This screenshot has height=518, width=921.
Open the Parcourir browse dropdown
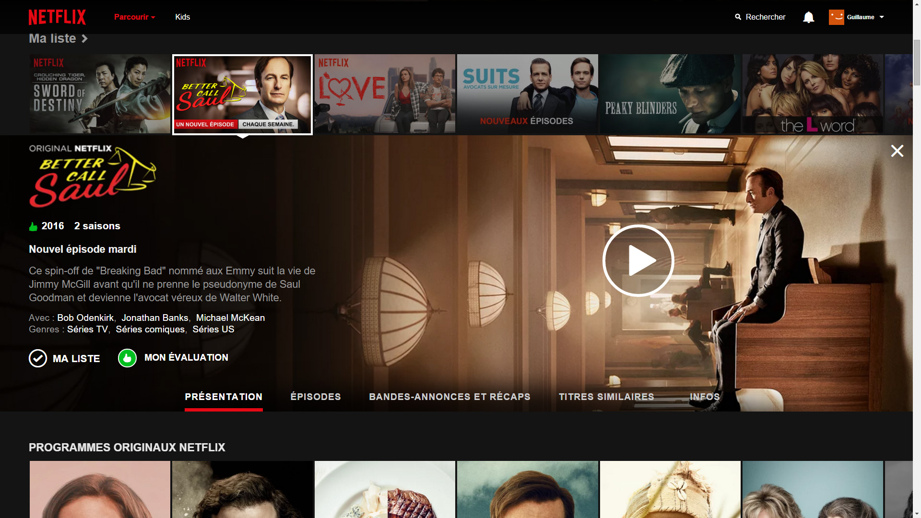point(134,17)
